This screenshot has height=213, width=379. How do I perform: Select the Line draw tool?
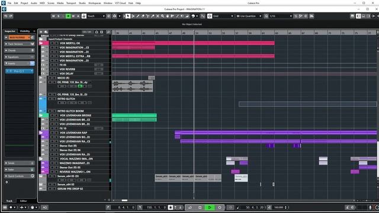[178, 16]
